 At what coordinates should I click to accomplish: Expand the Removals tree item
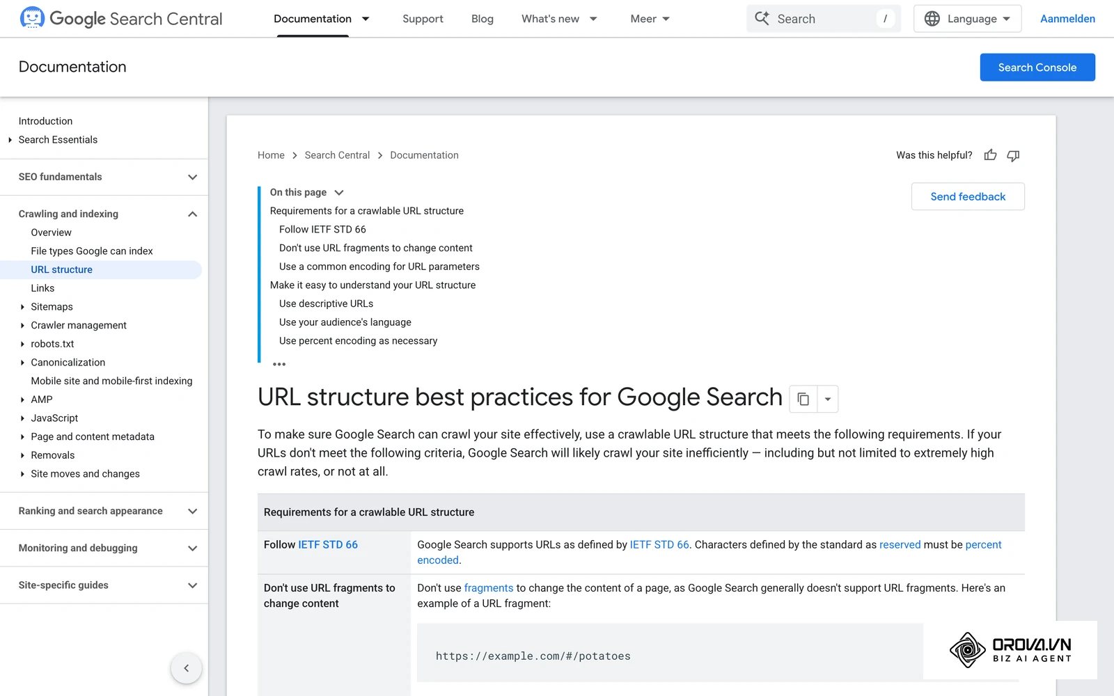point(22,455)
